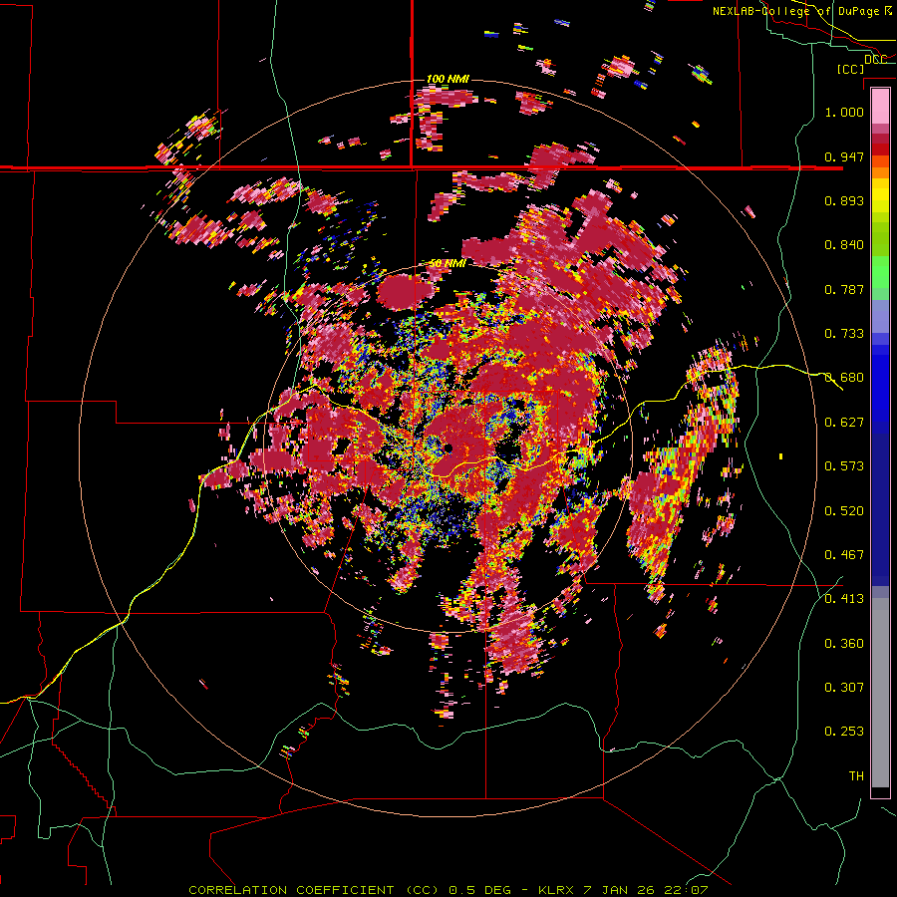Click the 1.000 value on color scale
This screenshot has height=897, width=897.
coord(844,112)
